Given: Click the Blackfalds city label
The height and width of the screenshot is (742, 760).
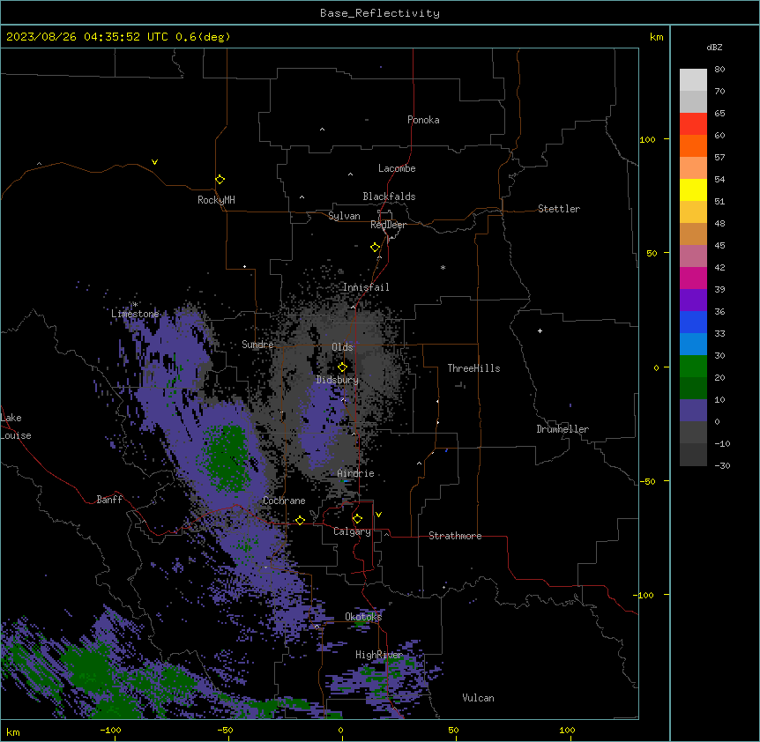Looking at the screenshot, I should (389, 197).
